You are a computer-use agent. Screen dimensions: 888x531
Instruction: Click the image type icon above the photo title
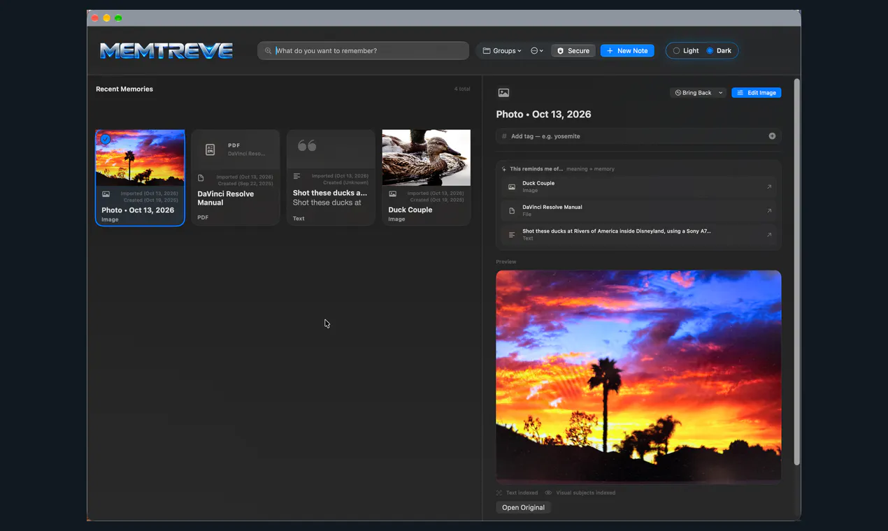pyautogui.click(x=503, y=93)
